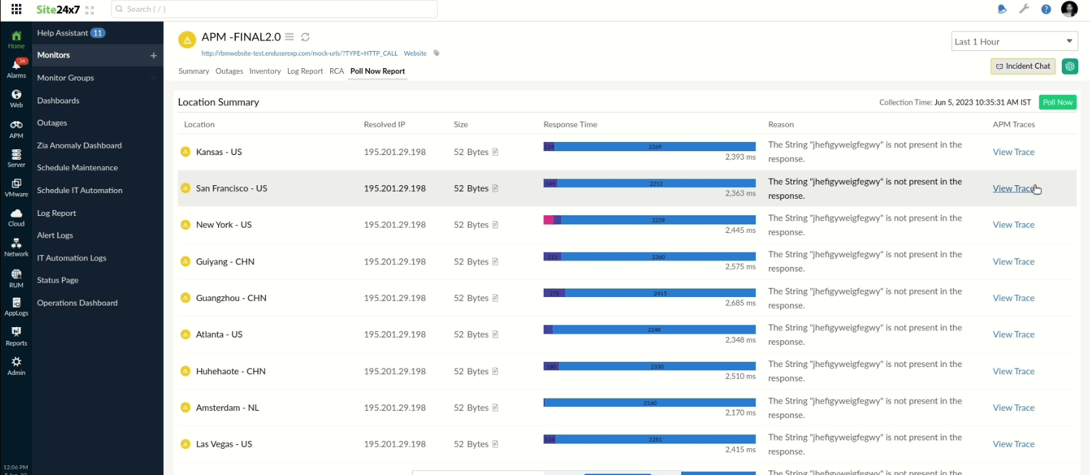Viewport: 1090px width, 475px height.
Task: Click the green AI assistant icon
Action: point(1070,66)
